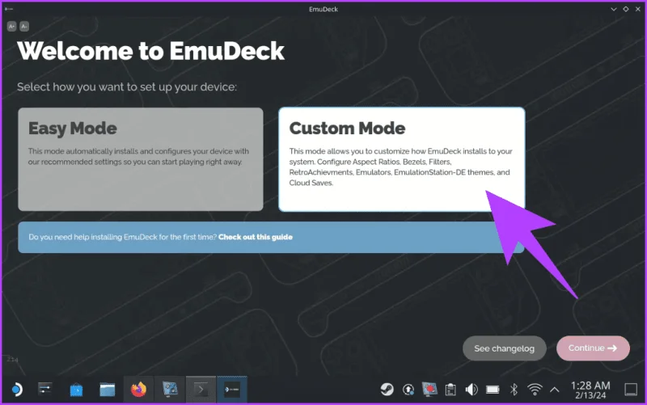Viewport: 647px width, 405px height.
Task: Open Wi-Fi networks in system tray
Action: click(535, 390)
